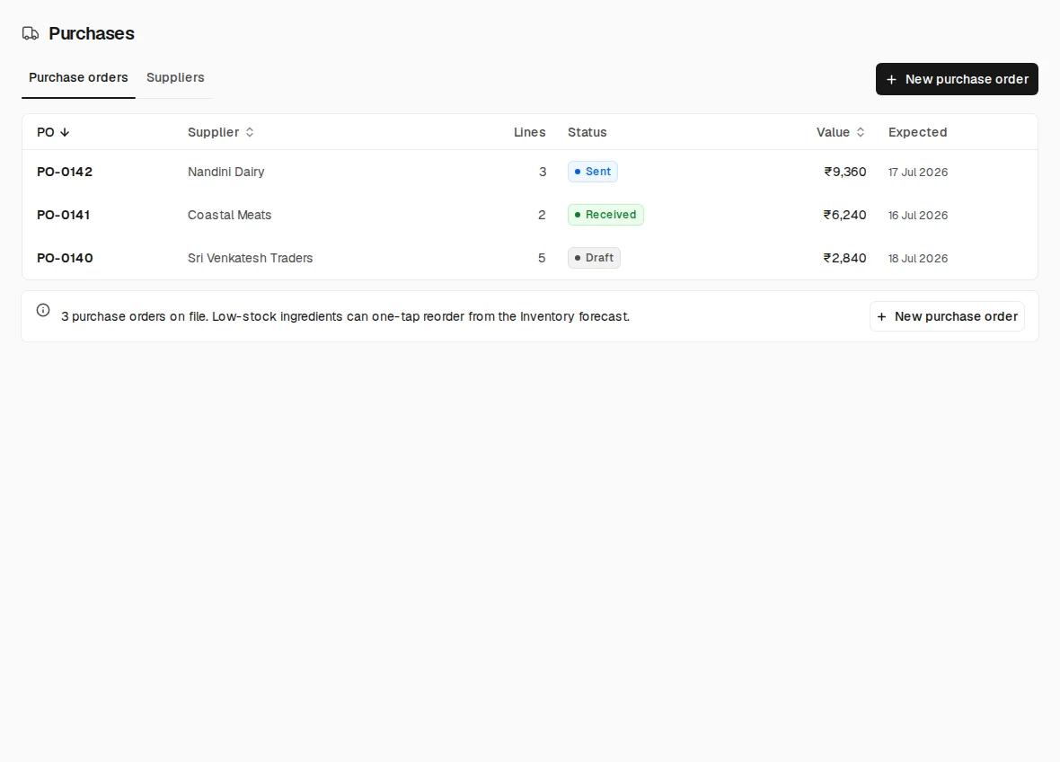The image size is (1060, 762).
Task: Click the Purchases truck icon
Action: (31, 33)
